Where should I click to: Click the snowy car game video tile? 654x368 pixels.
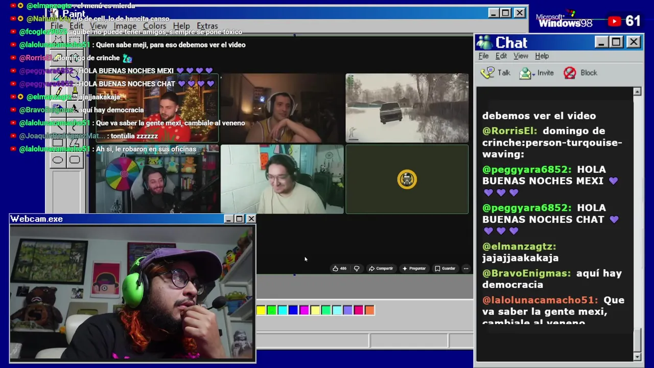pyautogui.click(x=407, y=108)
